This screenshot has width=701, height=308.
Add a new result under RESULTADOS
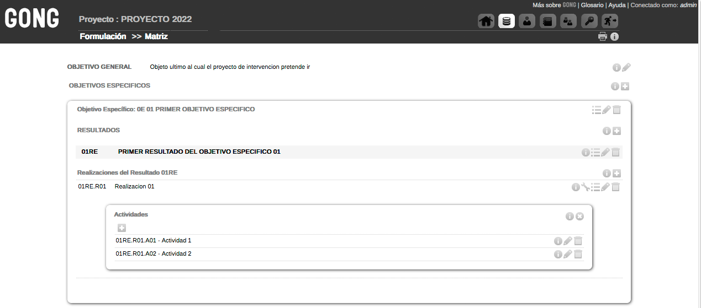tap(617, 131)
